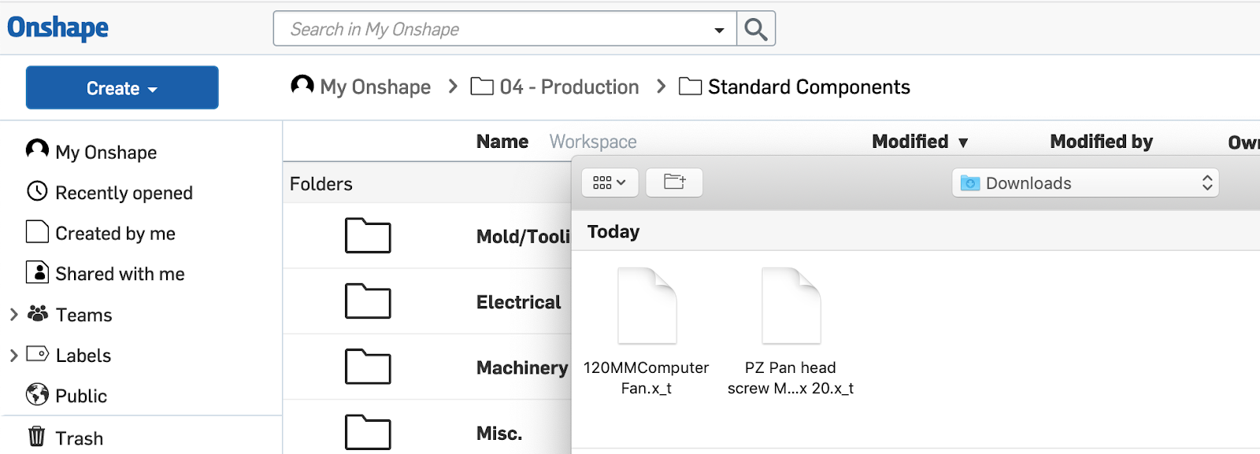The height and width of the screenshot is (454, 1260).
Task: Open the Downloads location dropdown
Action: click(x=1085, y=183)
